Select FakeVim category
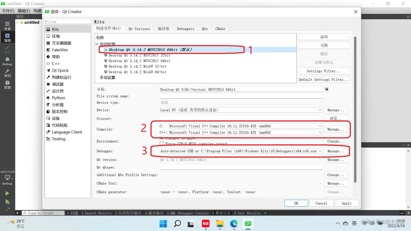The width and height of the screenshot is (411, 231). point(68,50)
